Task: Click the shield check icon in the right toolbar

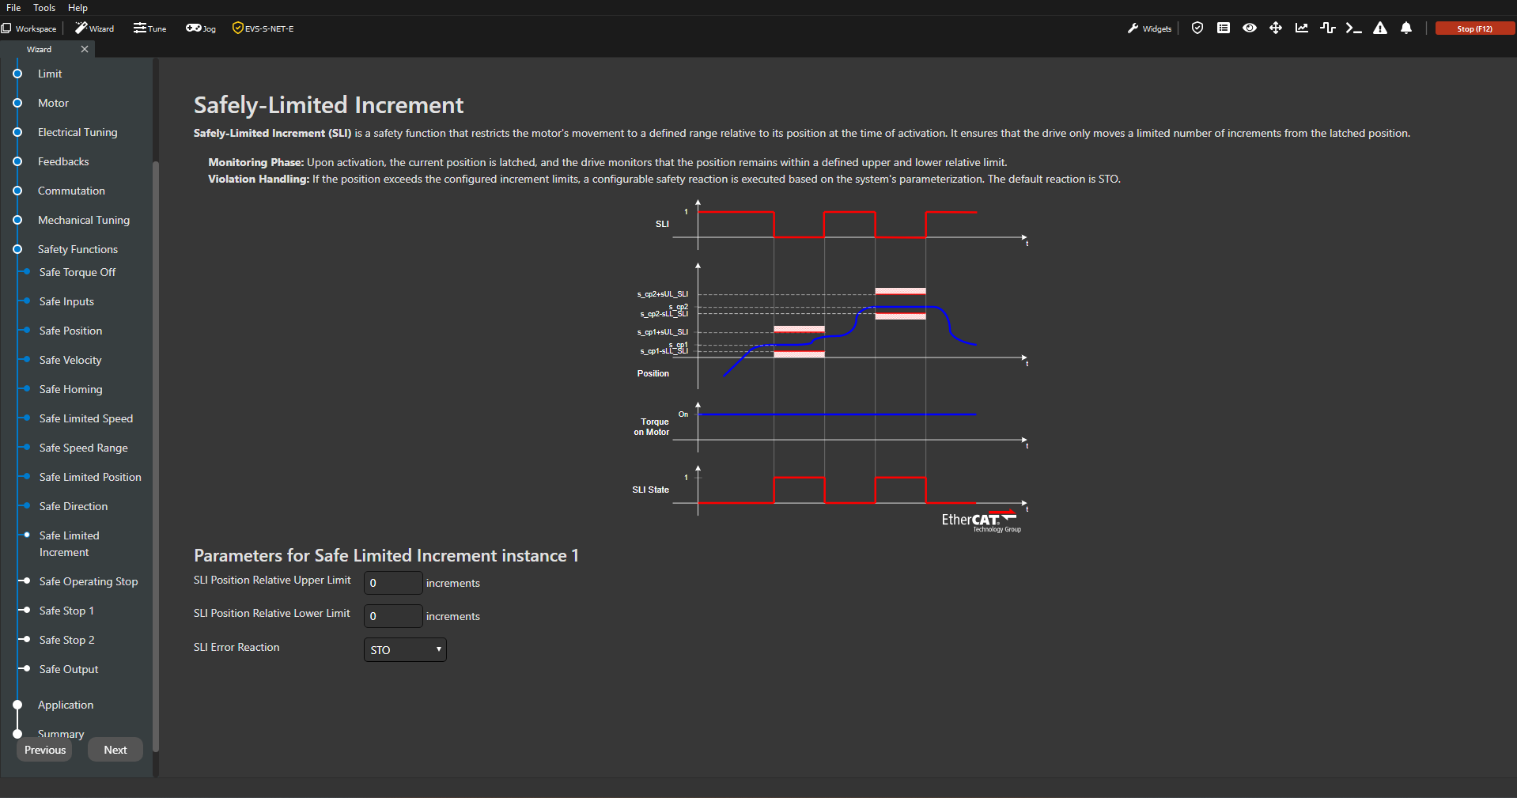Action: point(1197,28)
